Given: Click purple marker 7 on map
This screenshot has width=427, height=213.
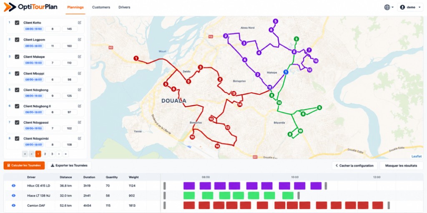Looking at the screenshot, I should click(309, 50).
